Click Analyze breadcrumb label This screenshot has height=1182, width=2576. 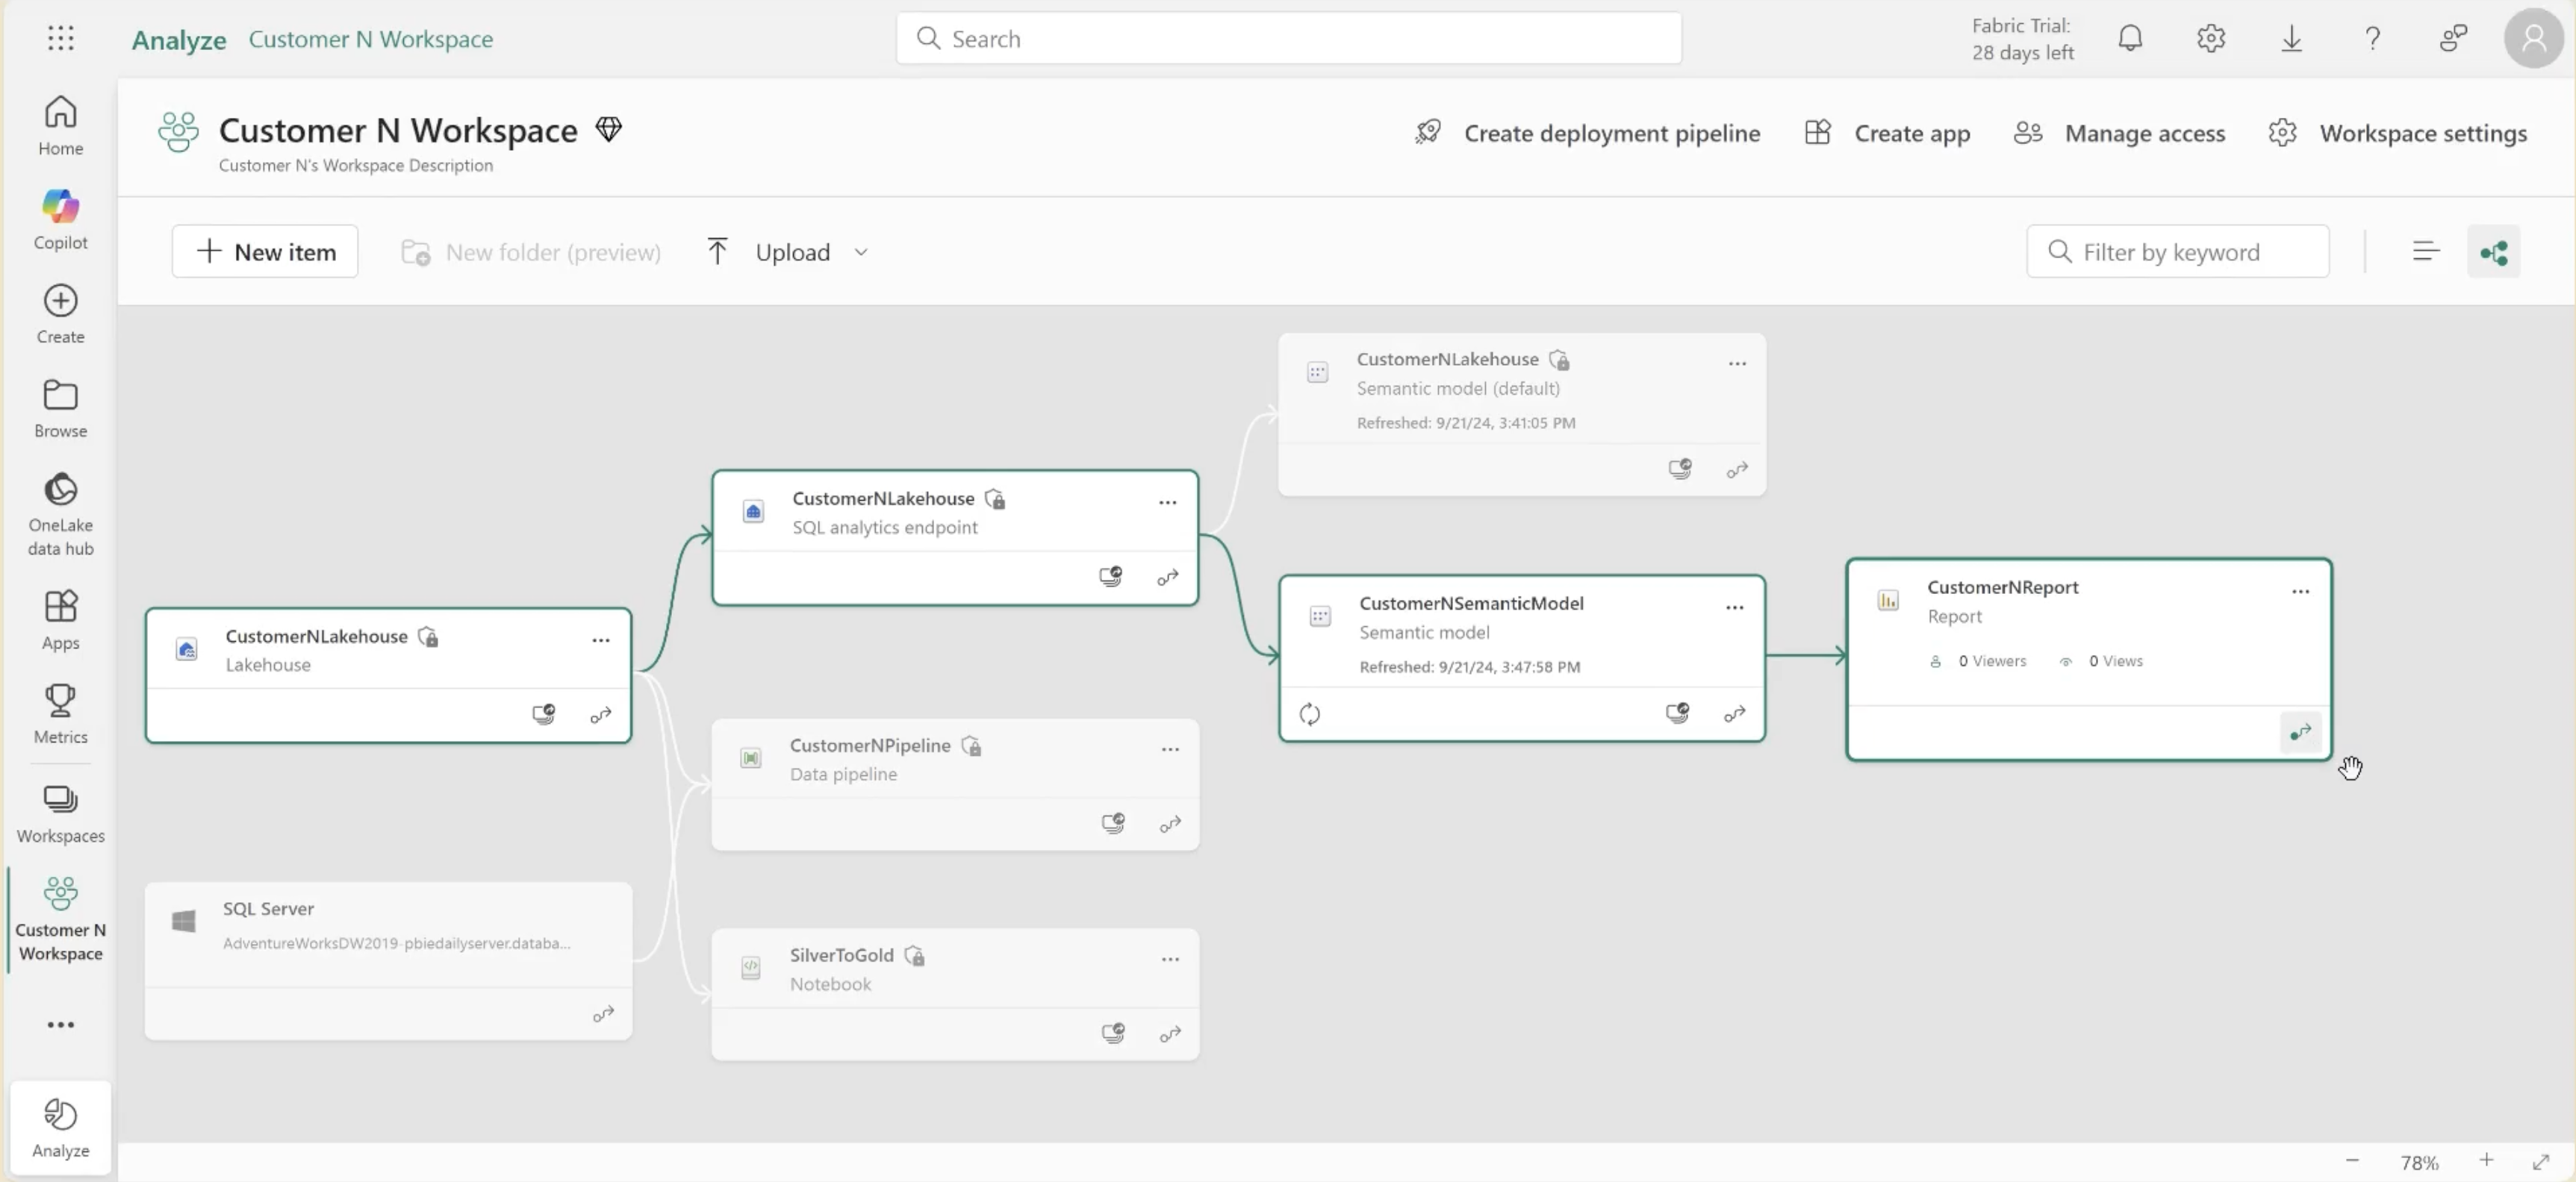click(x=179, y=39)
